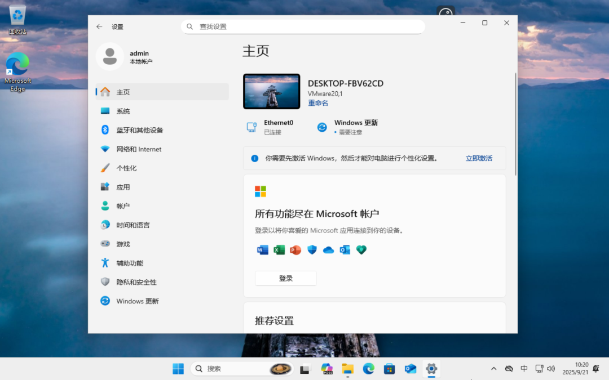Open Accounts settings page
Image resolution: width=609 pixels, height=380 pixels.
point(123,206)
